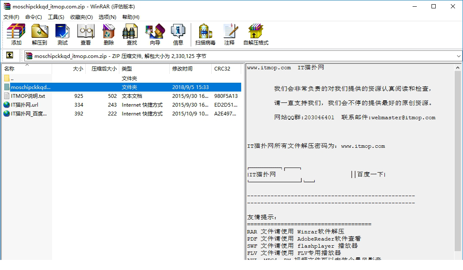Viewport: 463px width, 270px height.
Task: Click the 百度一下 text in comment
Action: pos(370,174)
